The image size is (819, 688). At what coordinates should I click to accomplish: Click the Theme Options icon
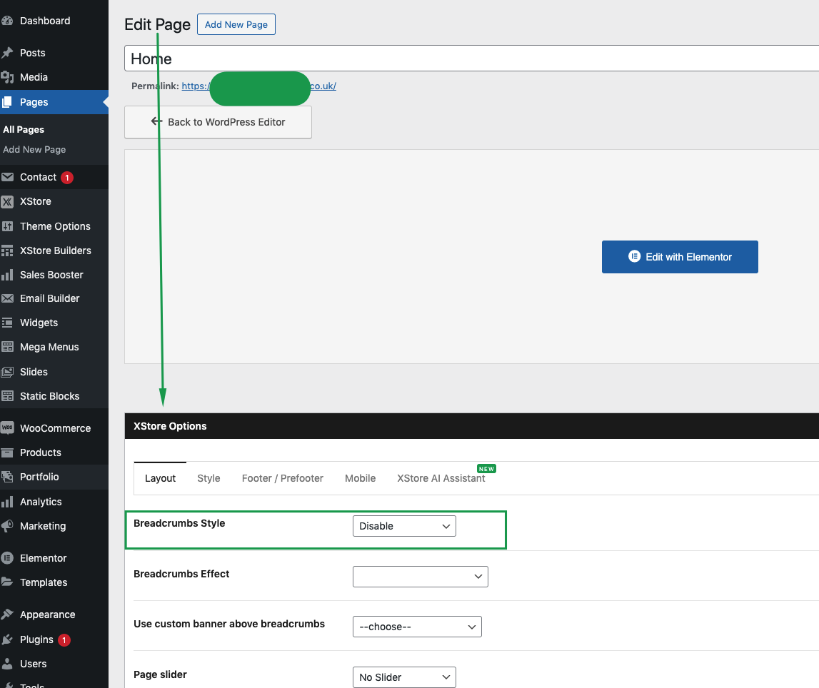[x=7, y=226]
